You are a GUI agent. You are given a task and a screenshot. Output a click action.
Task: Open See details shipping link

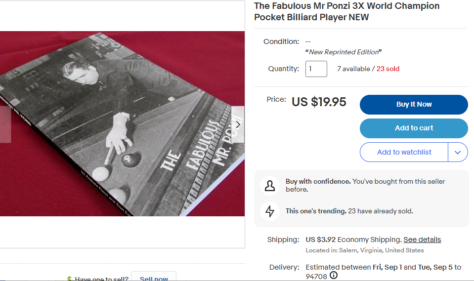[422, 240]
